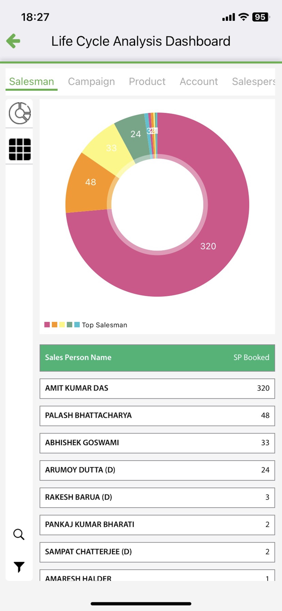Open the chart view icon in sidebar

pyautogui.click(x=19, y=114)
